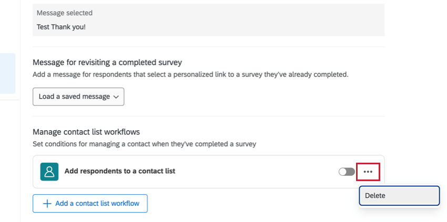Click the teal contact person icon
Screen dimensions: 447x222
coord(49,172)
